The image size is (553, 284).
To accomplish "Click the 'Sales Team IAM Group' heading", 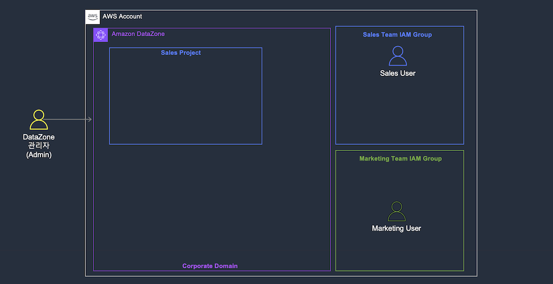I will coord(397,35).
